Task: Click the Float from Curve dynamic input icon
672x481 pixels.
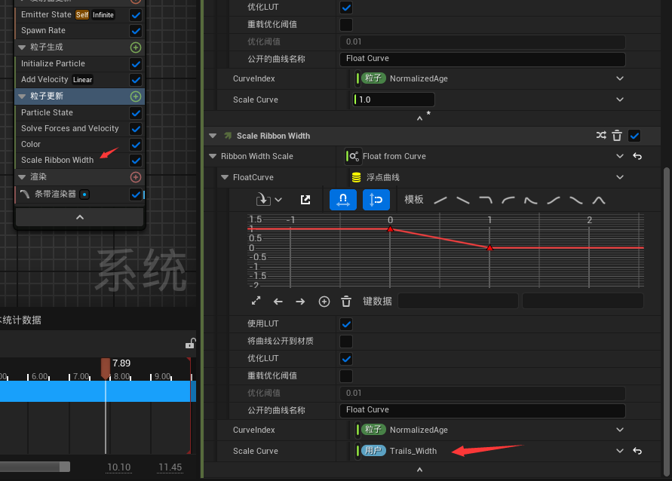Action: click(x=354, y=156)
